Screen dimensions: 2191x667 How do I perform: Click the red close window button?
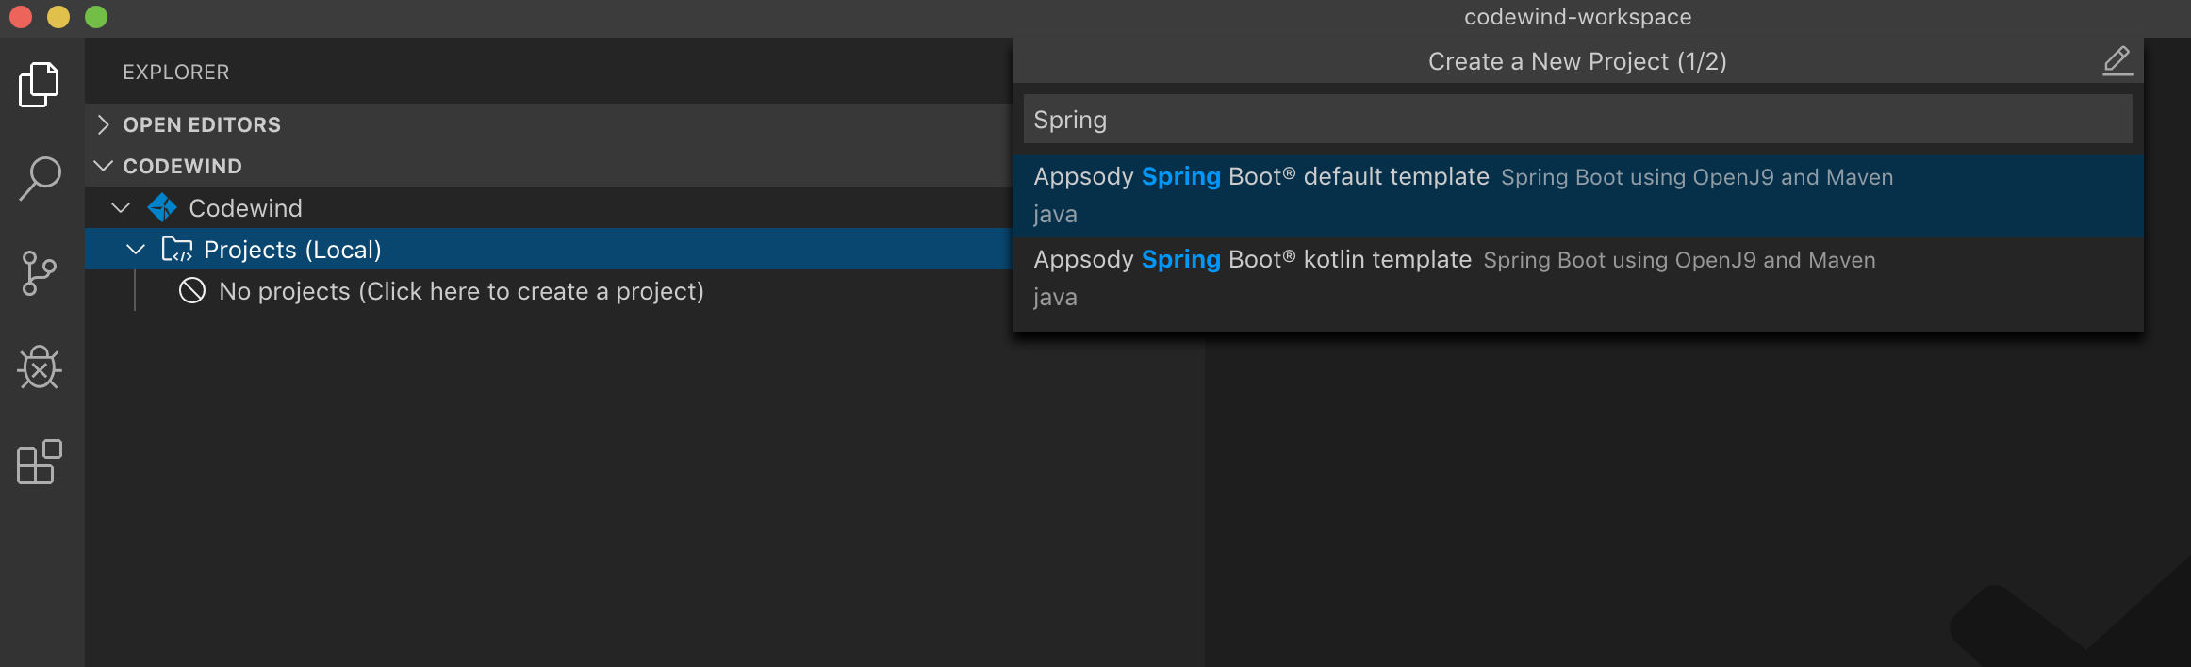coord(21,17)
